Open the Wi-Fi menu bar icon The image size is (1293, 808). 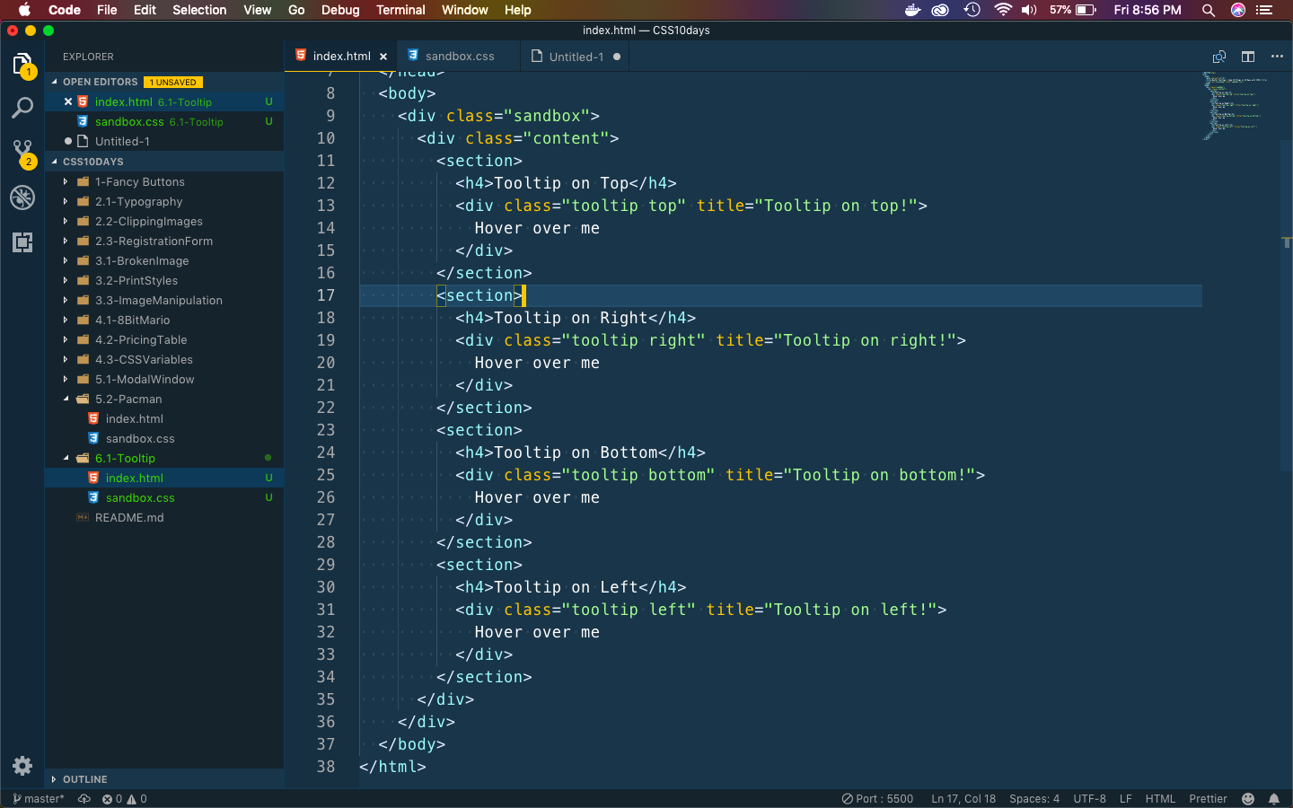click(1003, 10)
